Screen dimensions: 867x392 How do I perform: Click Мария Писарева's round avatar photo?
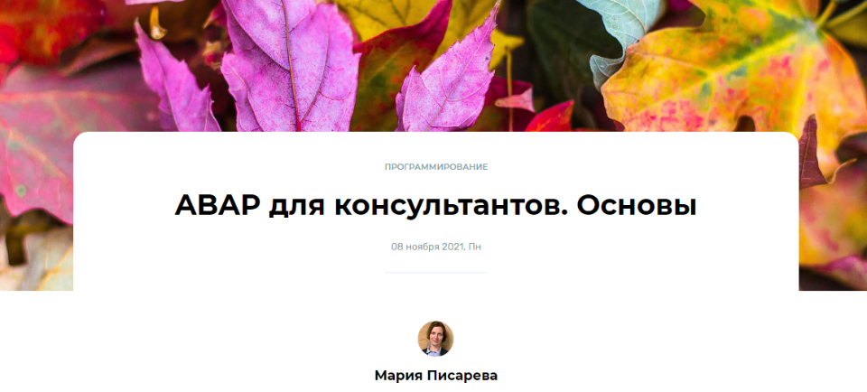pos(435,339)
